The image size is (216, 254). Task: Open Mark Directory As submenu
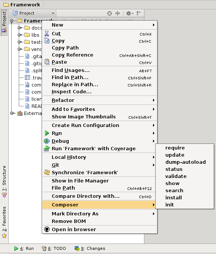click(x=99, y=214)
